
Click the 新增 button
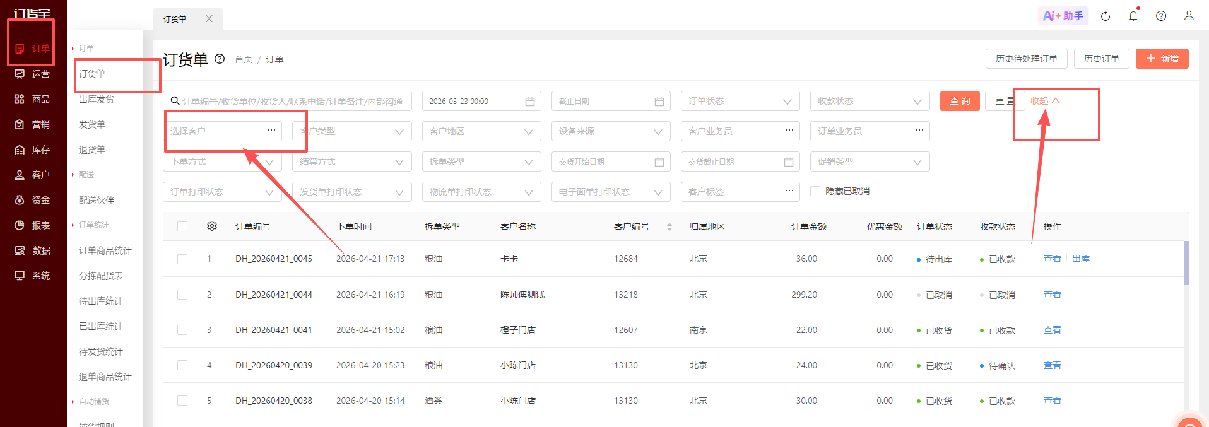(x=1162, y=59)
